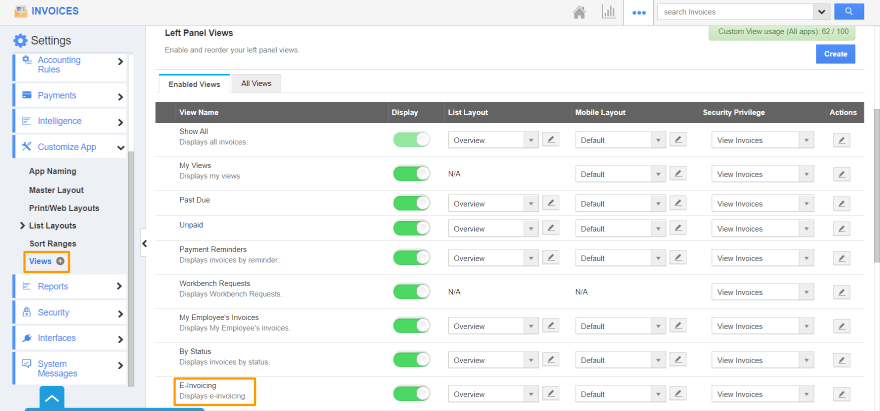This screenshot has height=411, width=880.
Task: Click the Unpaid row actions edit icon
Action: [841, 228]
